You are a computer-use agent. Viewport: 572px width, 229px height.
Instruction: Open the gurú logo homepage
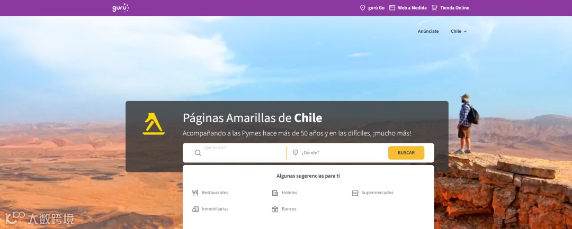pos(121,7)
